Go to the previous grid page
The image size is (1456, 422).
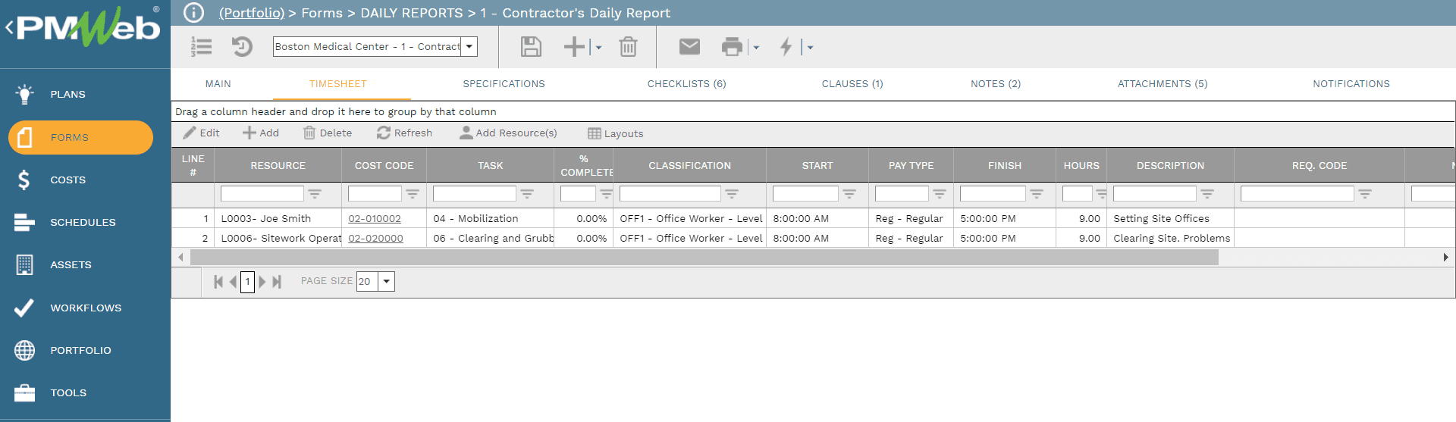pos(233,282)
